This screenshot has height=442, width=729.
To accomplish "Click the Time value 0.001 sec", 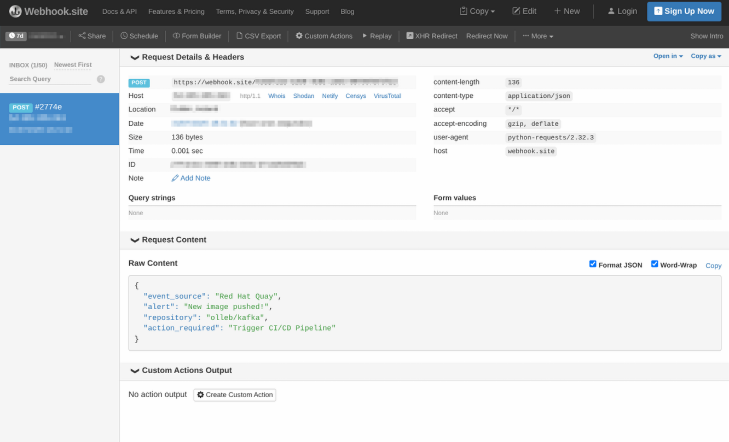I will [x=187, y=151].
